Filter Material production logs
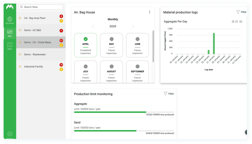 [241, 12]
